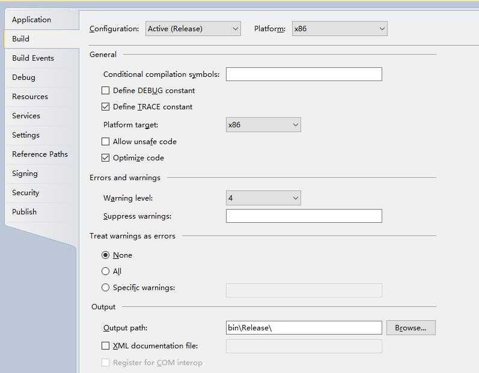Screen dimensions: 479x373
Task: Uncheck Define TRACE constant
Action: pyautogui.click(x=105, y=107)
